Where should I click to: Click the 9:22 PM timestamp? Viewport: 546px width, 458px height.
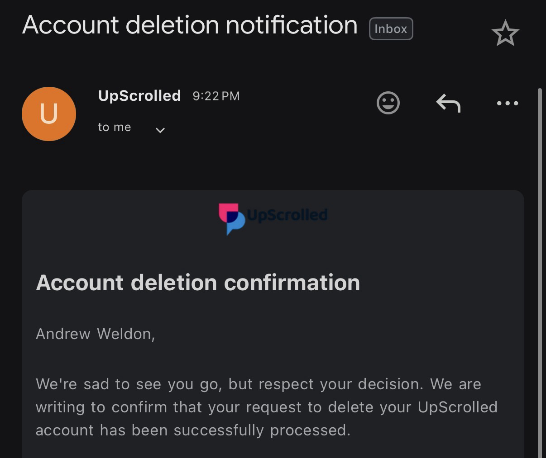click(216, 96)
